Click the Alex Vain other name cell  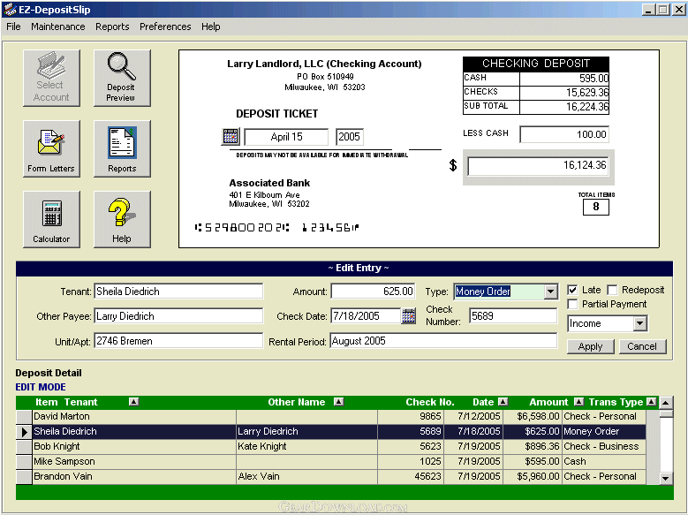click(x=306, y=476)
